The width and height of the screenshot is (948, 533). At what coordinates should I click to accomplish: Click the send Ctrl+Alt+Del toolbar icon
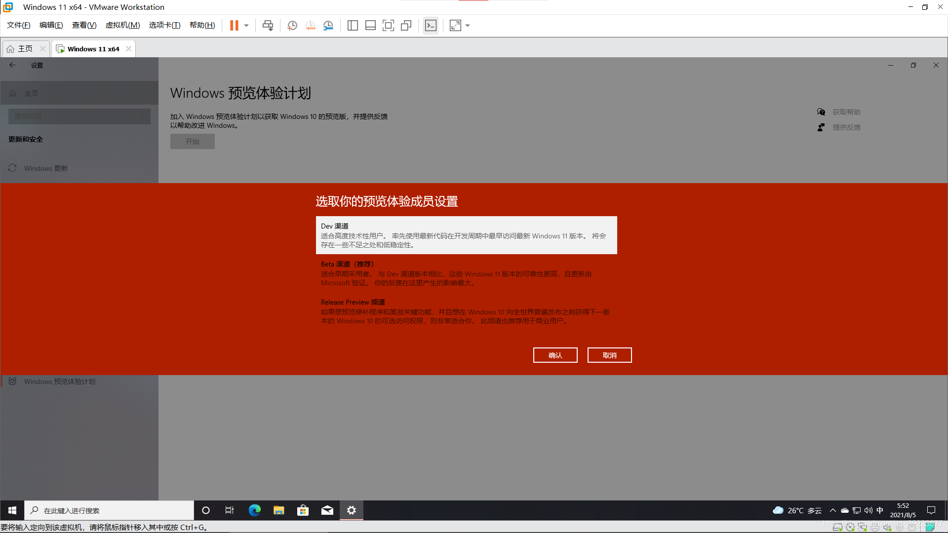coord(268,26)
